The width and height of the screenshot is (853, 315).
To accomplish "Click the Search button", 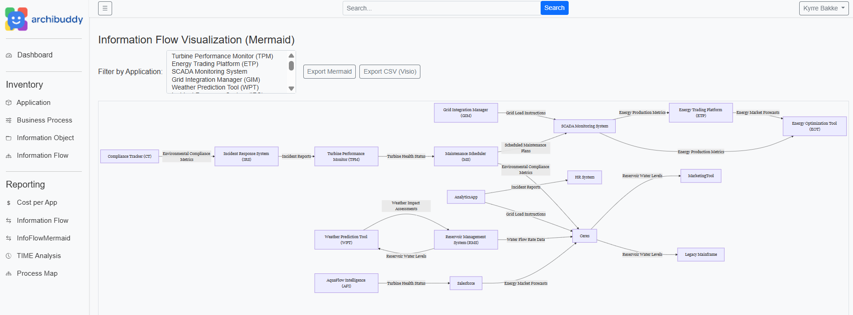I will tap(554, 8).
